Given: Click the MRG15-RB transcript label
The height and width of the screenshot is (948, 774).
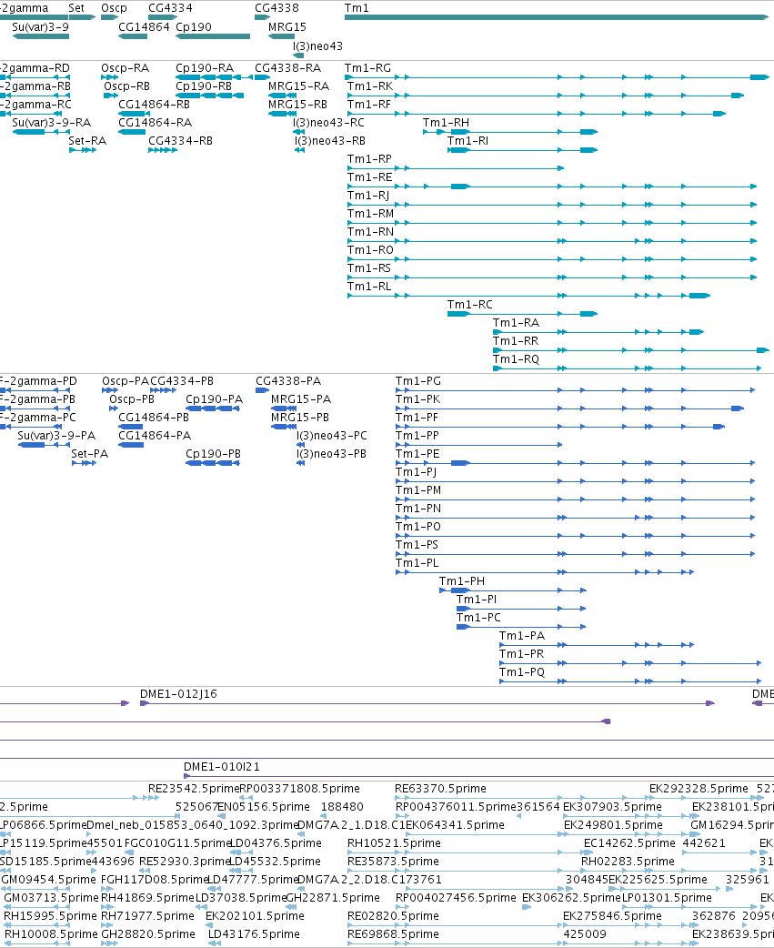Looking at the screenshot, I should point(298,104).
